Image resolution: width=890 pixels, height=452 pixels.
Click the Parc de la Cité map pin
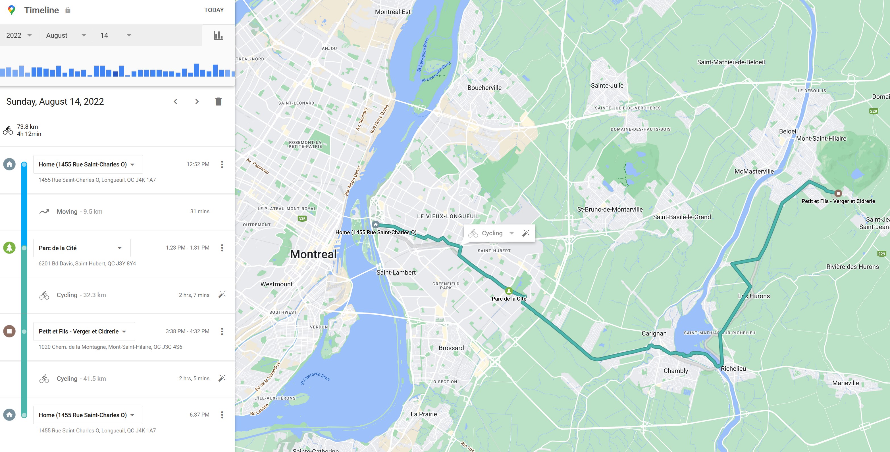tap(509, 291)
